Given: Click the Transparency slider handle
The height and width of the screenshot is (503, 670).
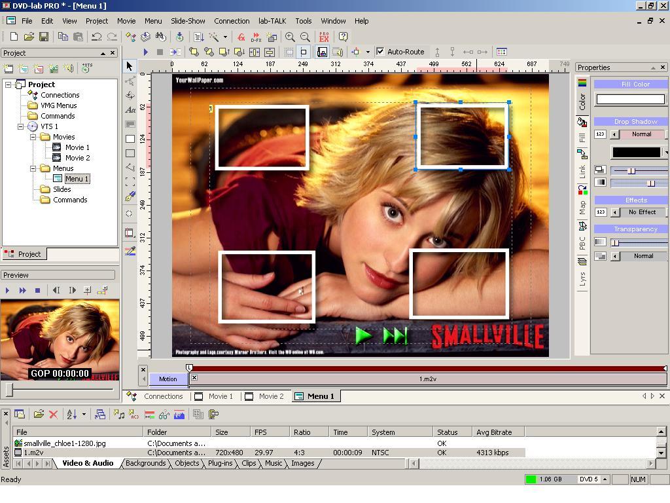Looking at the screenshot, I should [616, 243].
